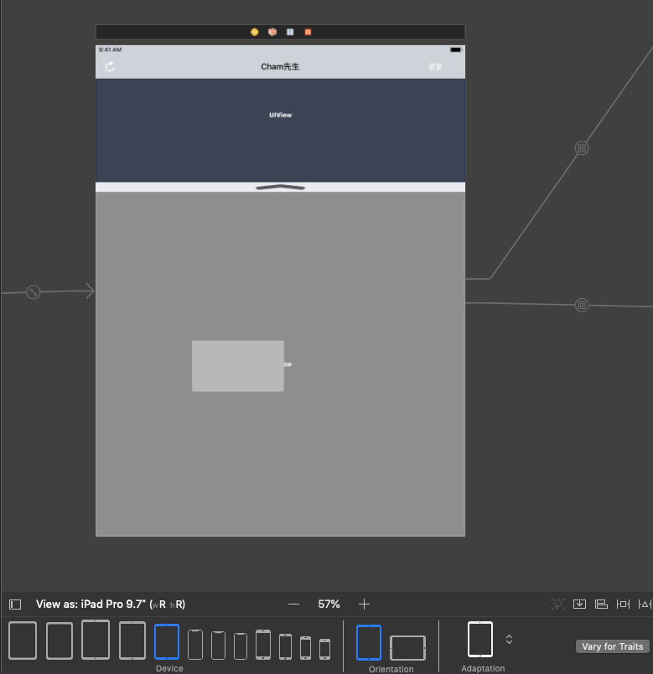Toggle the document outline sidebar button
Image resolution: width=653 pixels, height=674 pixels.
(15, 605)
